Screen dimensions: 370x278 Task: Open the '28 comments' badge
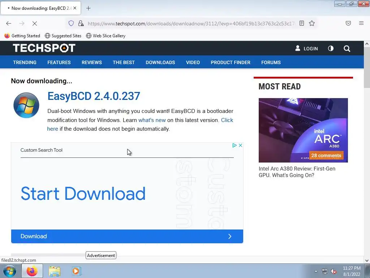tap(326, 156)
